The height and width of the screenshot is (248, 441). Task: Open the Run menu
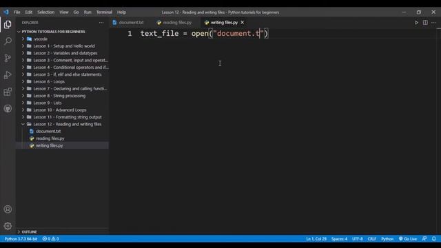[x=88, y=12]
